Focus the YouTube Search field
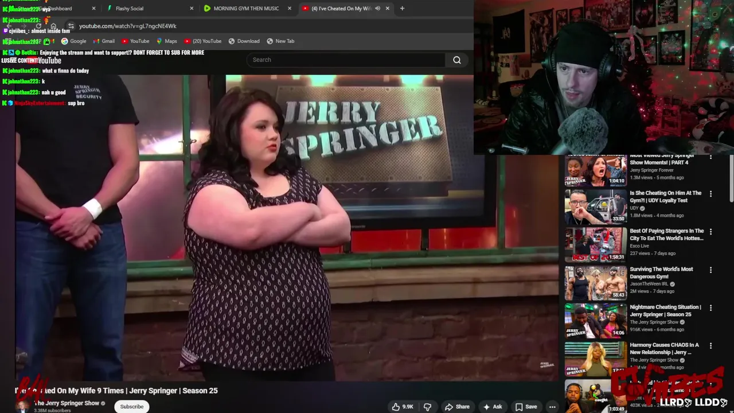Viewport: 734px width, 413px height. point(346,60)
